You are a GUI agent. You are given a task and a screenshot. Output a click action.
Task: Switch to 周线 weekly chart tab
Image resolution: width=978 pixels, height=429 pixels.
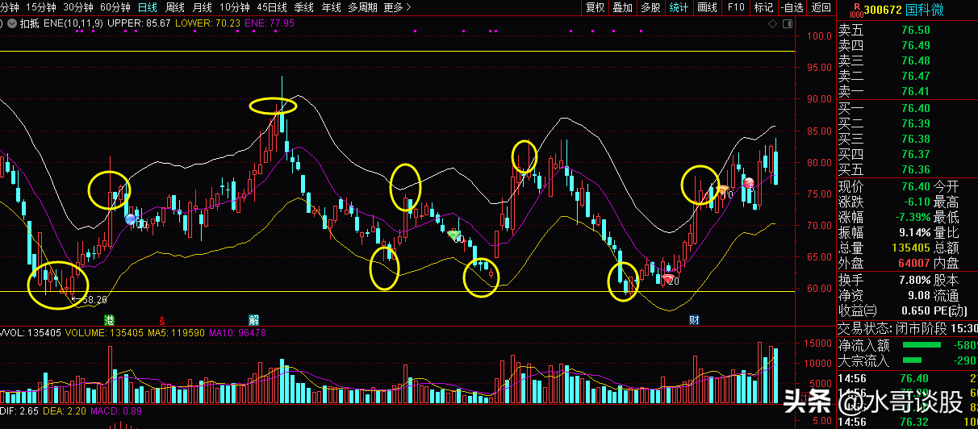175,7
